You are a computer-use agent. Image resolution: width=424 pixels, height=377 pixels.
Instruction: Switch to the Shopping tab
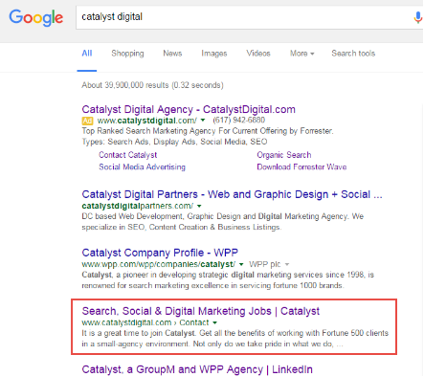pos(127,54)
